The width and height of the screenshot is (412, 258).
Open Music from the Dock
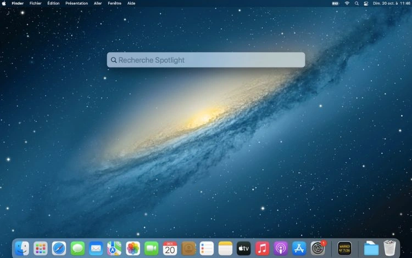(262, 248)
